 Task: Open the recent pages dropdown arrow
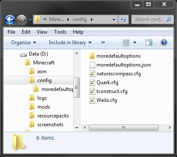click(30, 20)
